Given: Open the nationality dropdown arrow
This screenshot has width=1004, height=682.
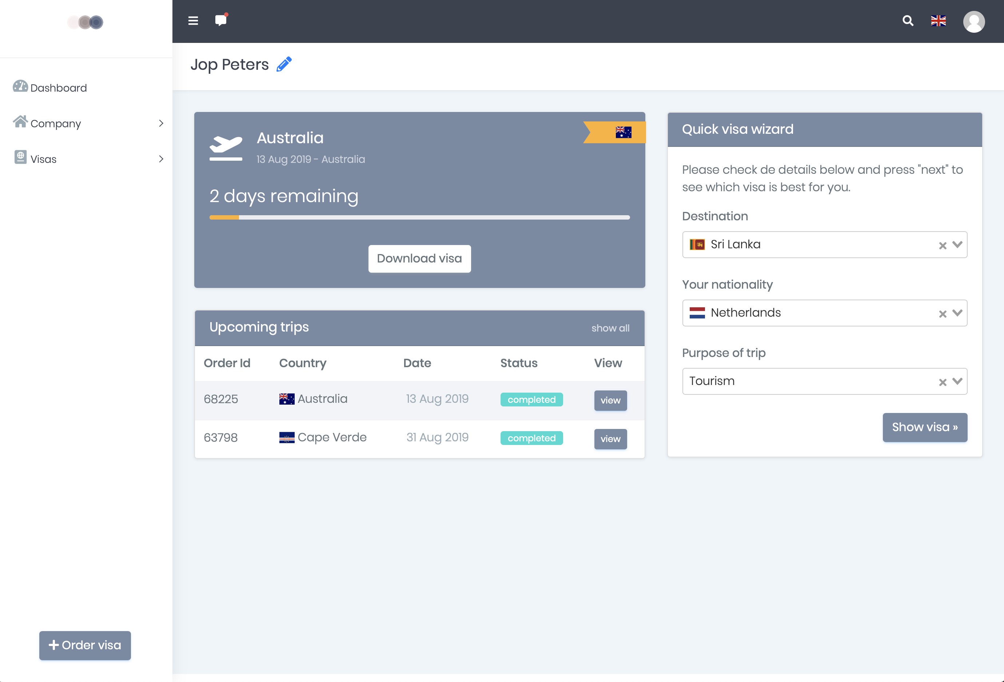Looking at the screenshot, I should (x=957, y=313).
